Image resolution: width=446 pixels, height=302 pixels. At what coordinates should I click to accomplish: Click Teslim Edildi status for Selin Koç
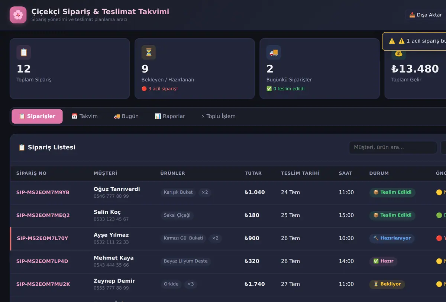pos(392,215)
